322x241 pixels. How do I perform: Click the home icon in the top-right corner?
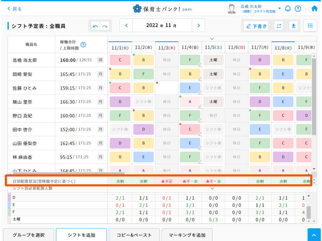(314, 8)
